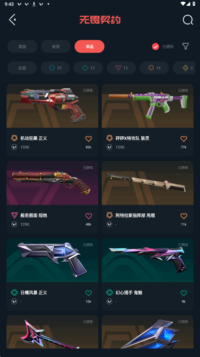Tap heart icon on 幻心猎手 鬼魅
200x357 pixels.
pyautogui.click(x=184, y=293)
